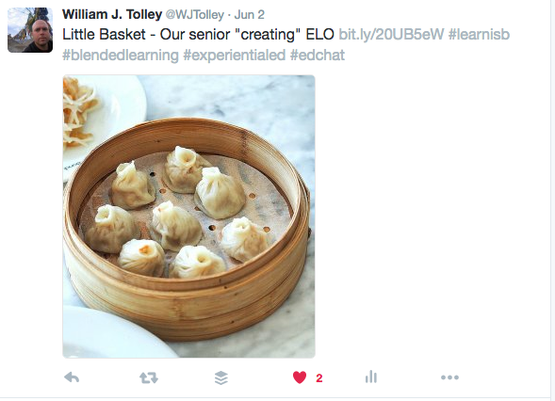This screenshot has height=401, width=555.
Task: Open William J. Tolley's profile avatar
Action: tap(30, 30)
